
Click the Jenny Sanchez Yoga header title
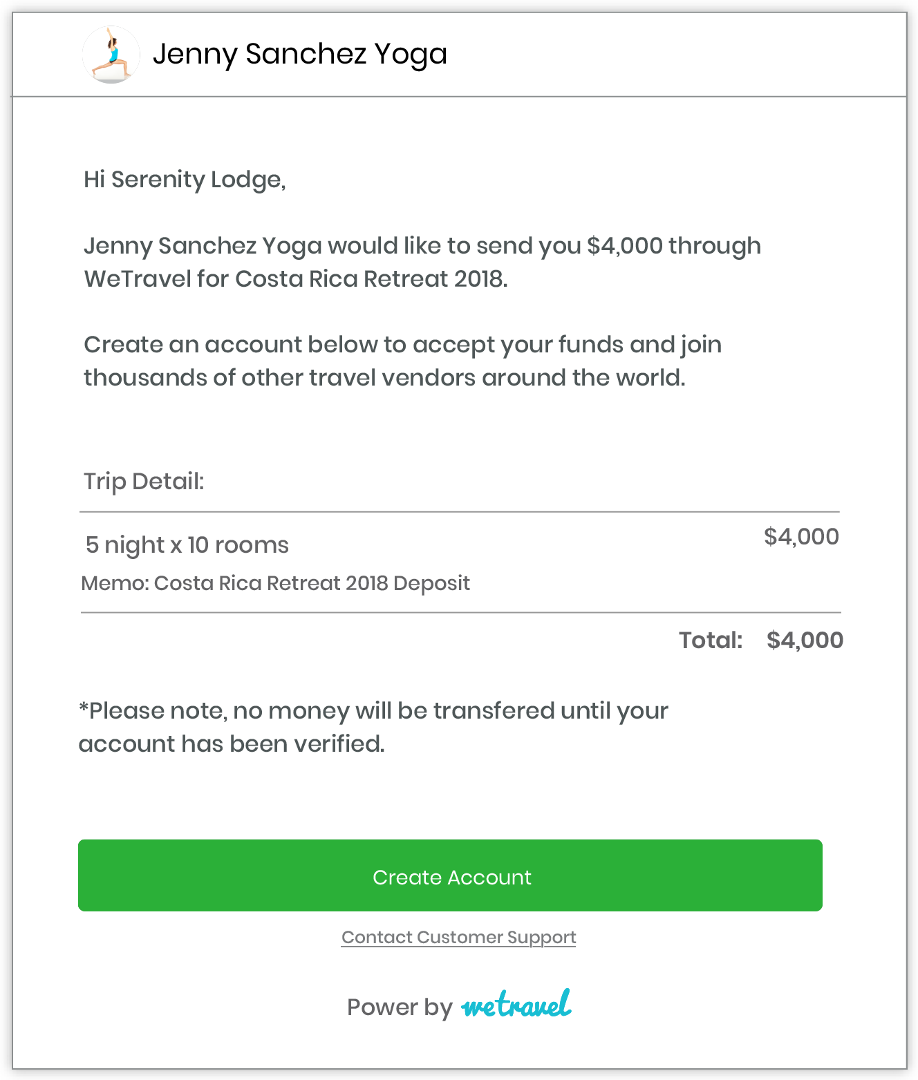pos(300,55)
